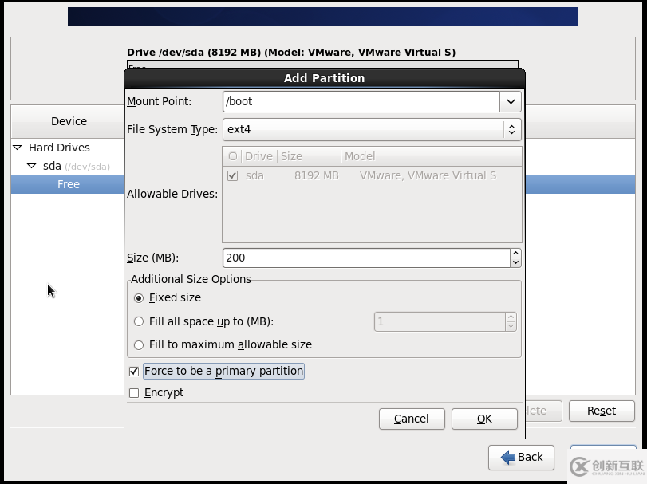The width and height of the screenshot is (647, 484).
Task: Collapse the Hard Drives tree node
Action: point(18,148)
